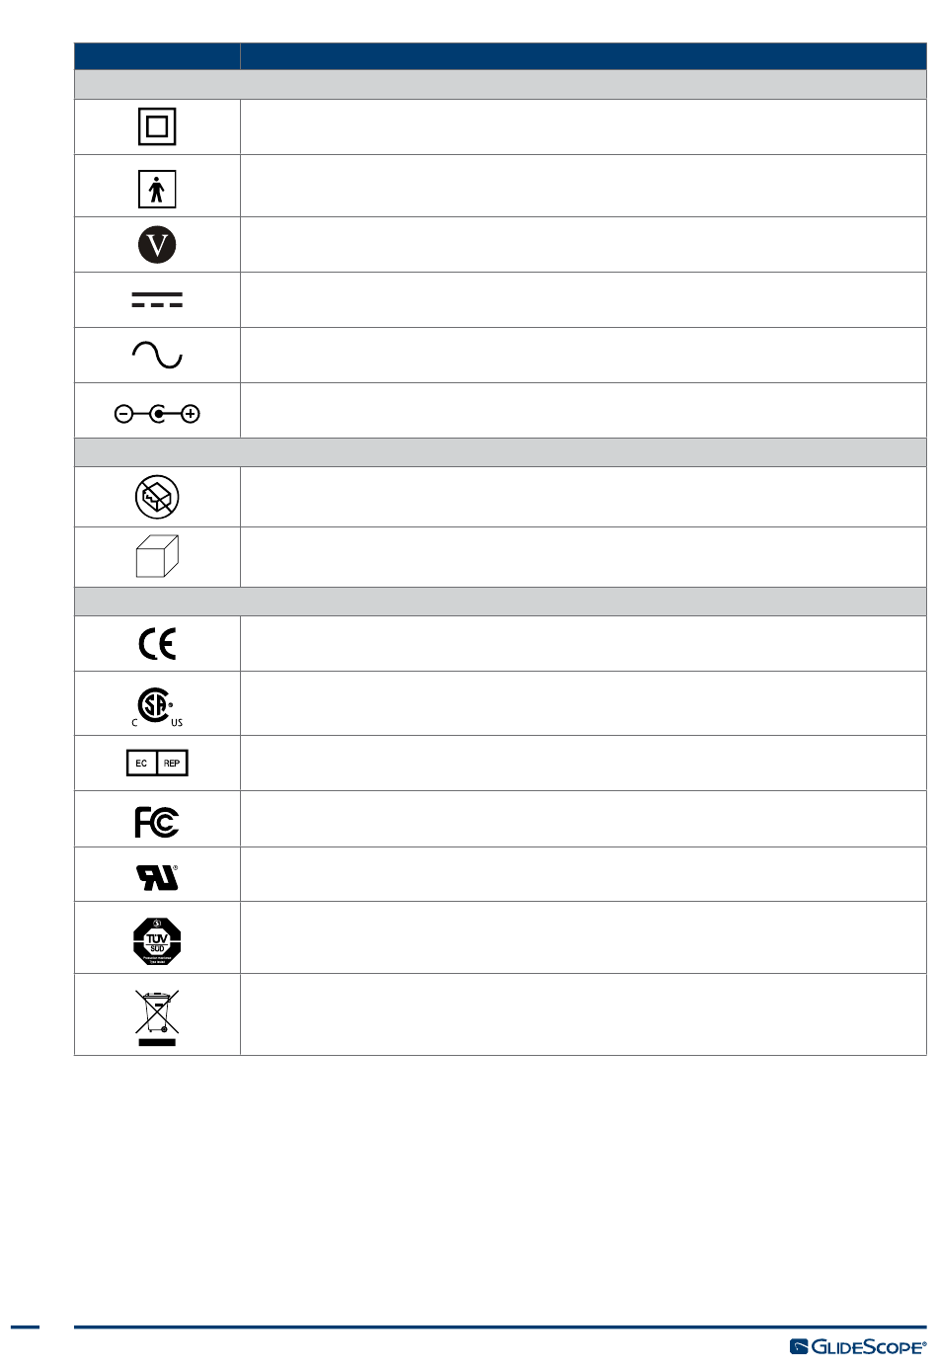The width and height of the screenshot is (938, 1370).
Task: Click the GlideScope logo in footer
Action: click(x=858, y=1347)
